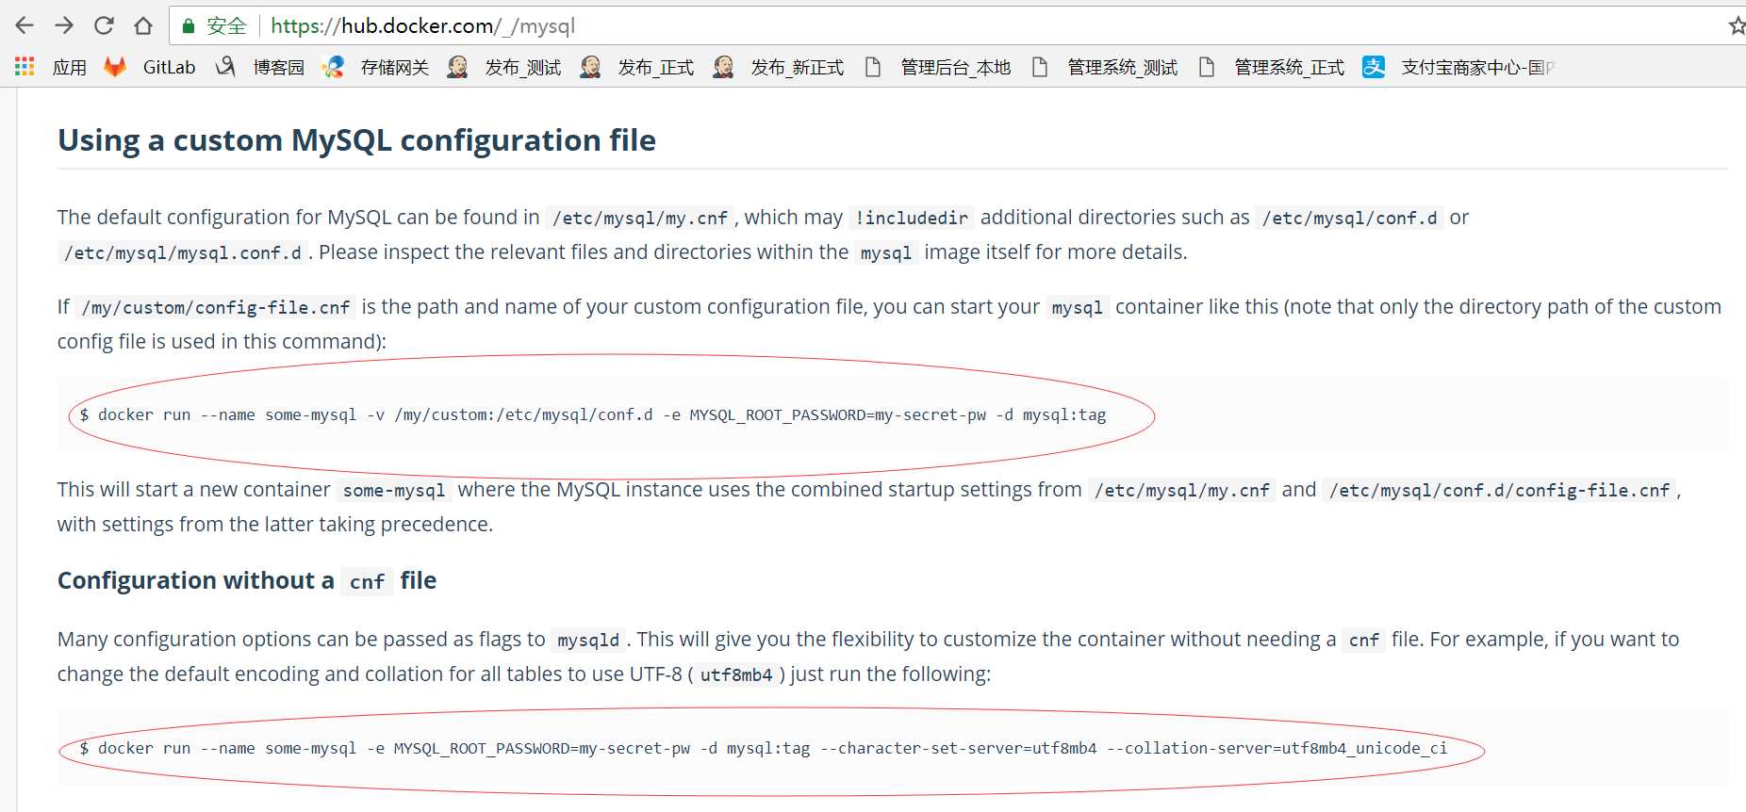This screenshot has height=812, width=1746.
Task: Open the 博客园 bookmark icon
Action: (225, 67)
